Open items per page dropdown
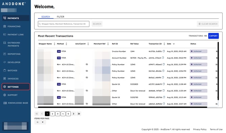Screen dimensions: 226x133 tap(40, 122)
